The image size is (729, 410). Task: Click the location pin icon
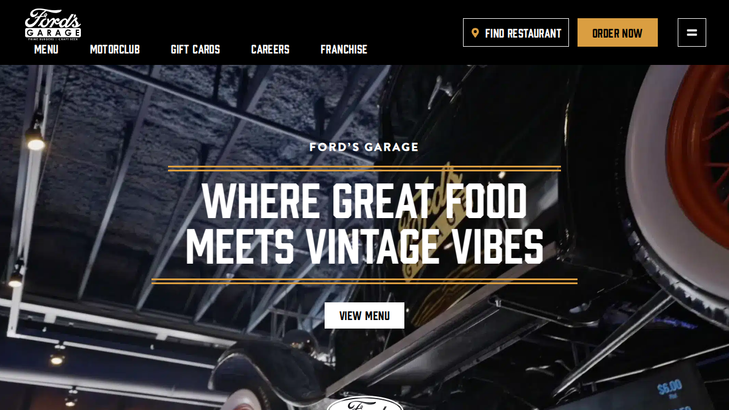tap(475, 33)
